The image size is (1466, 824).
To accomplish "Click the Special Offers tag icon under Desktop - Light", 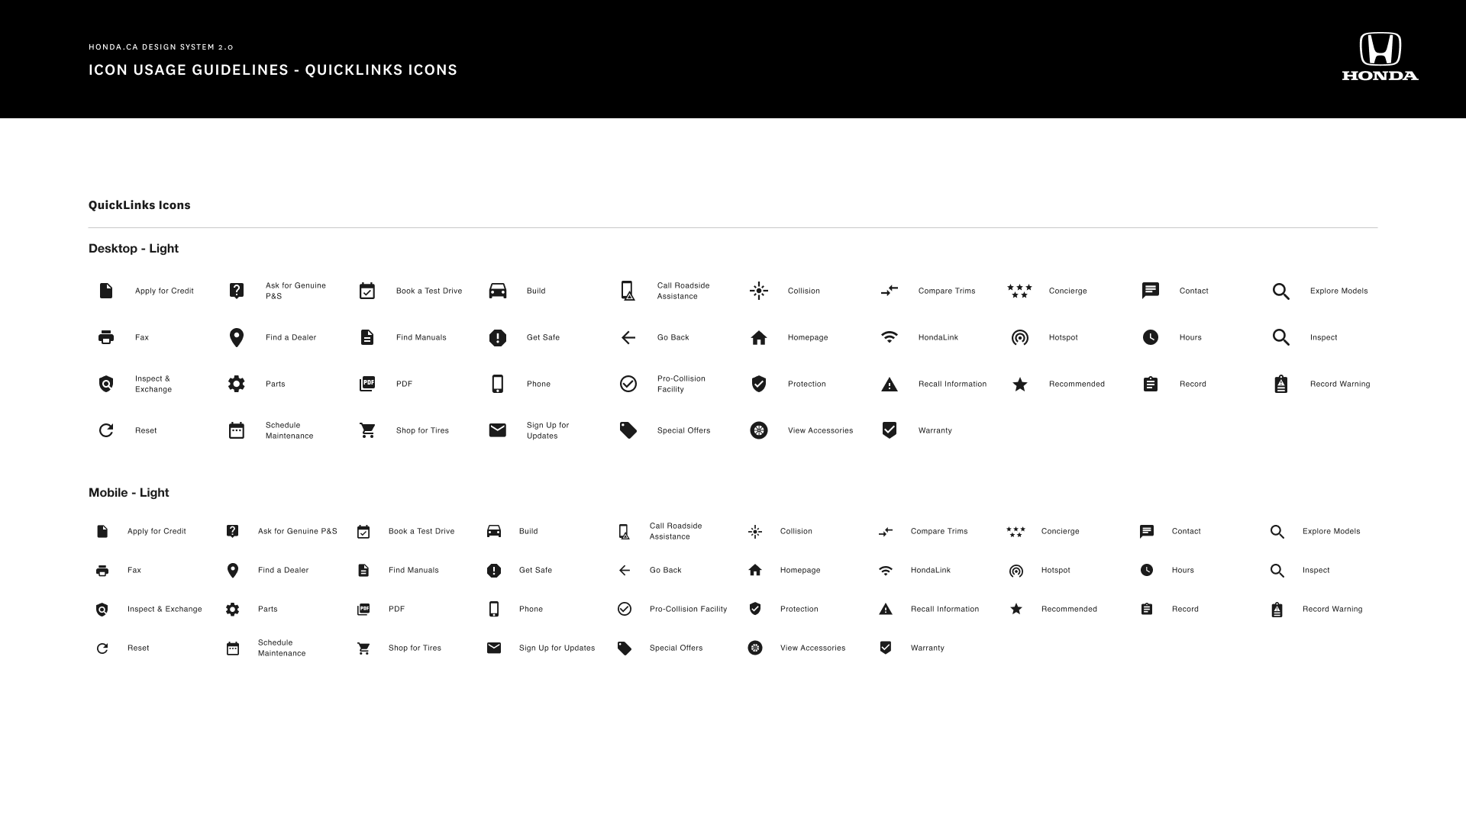I will click(628, 430).
